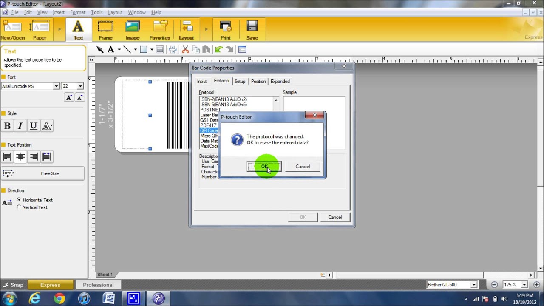Switch to Professional mode
This screenshot has height=306, width=544.
pos(98,285)
